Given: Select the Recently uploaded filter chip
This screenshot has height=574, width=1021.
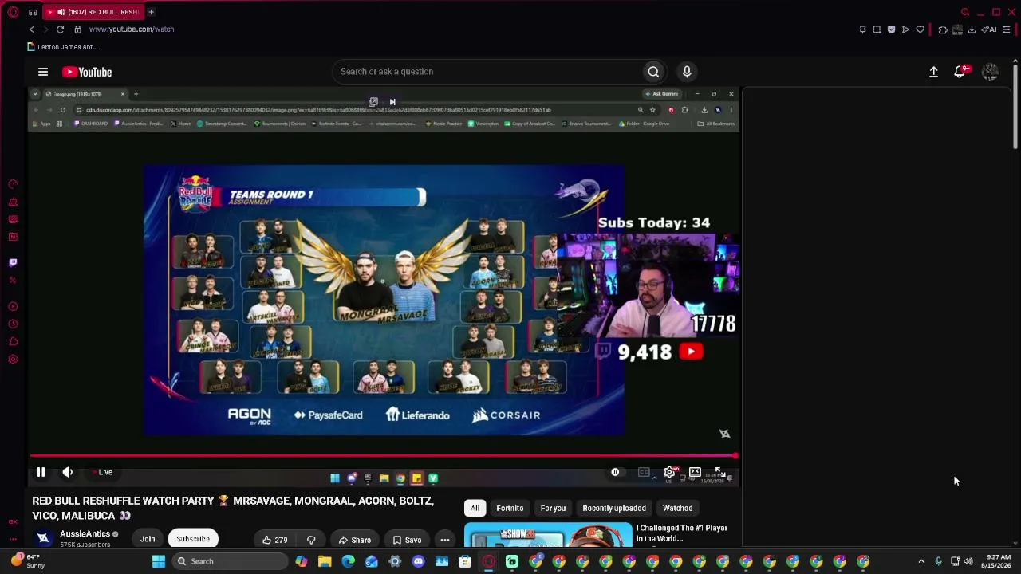Looking at the screenshot, I should (614, 508).
